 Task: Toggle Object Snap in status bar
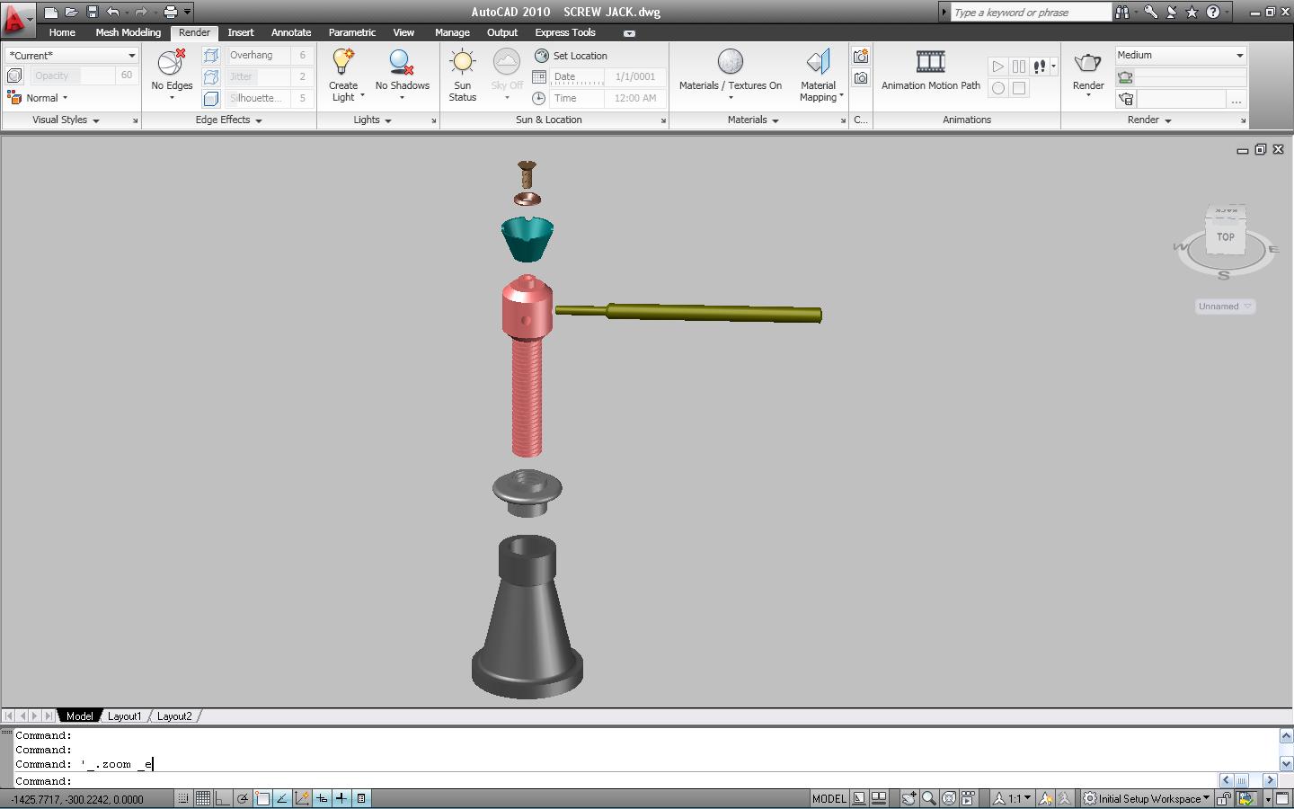pyautogui.click(x=262, y=798)
